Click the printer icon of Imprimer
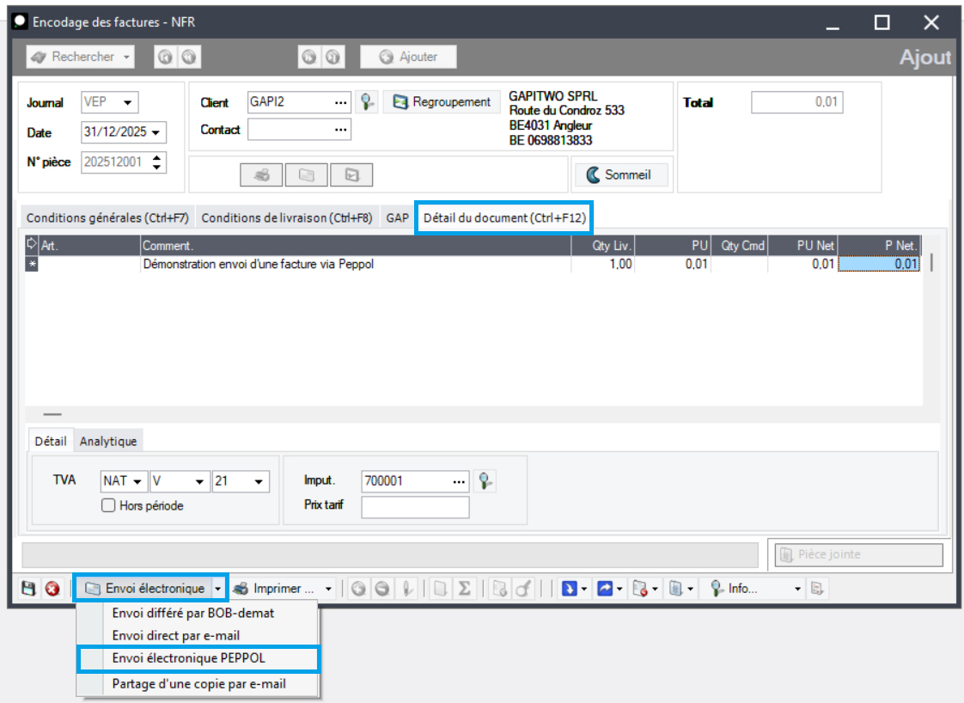 coord(241,589)
